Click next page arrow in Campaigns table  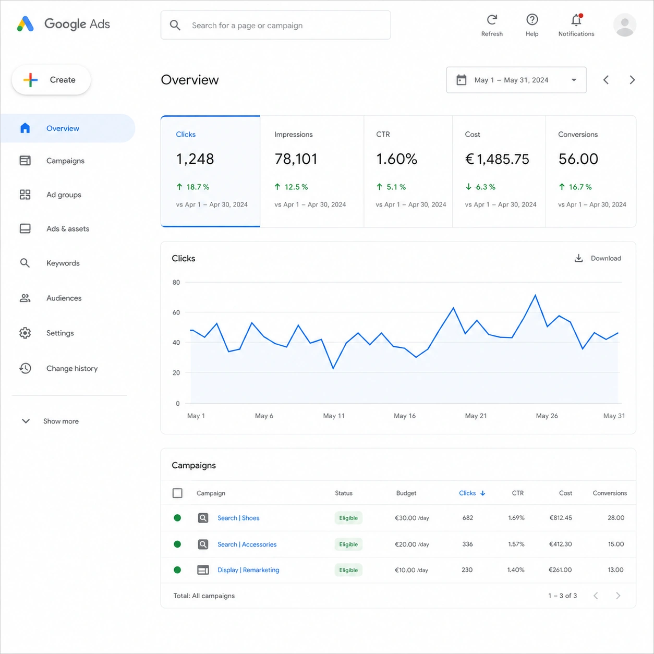tap(618, 596)
